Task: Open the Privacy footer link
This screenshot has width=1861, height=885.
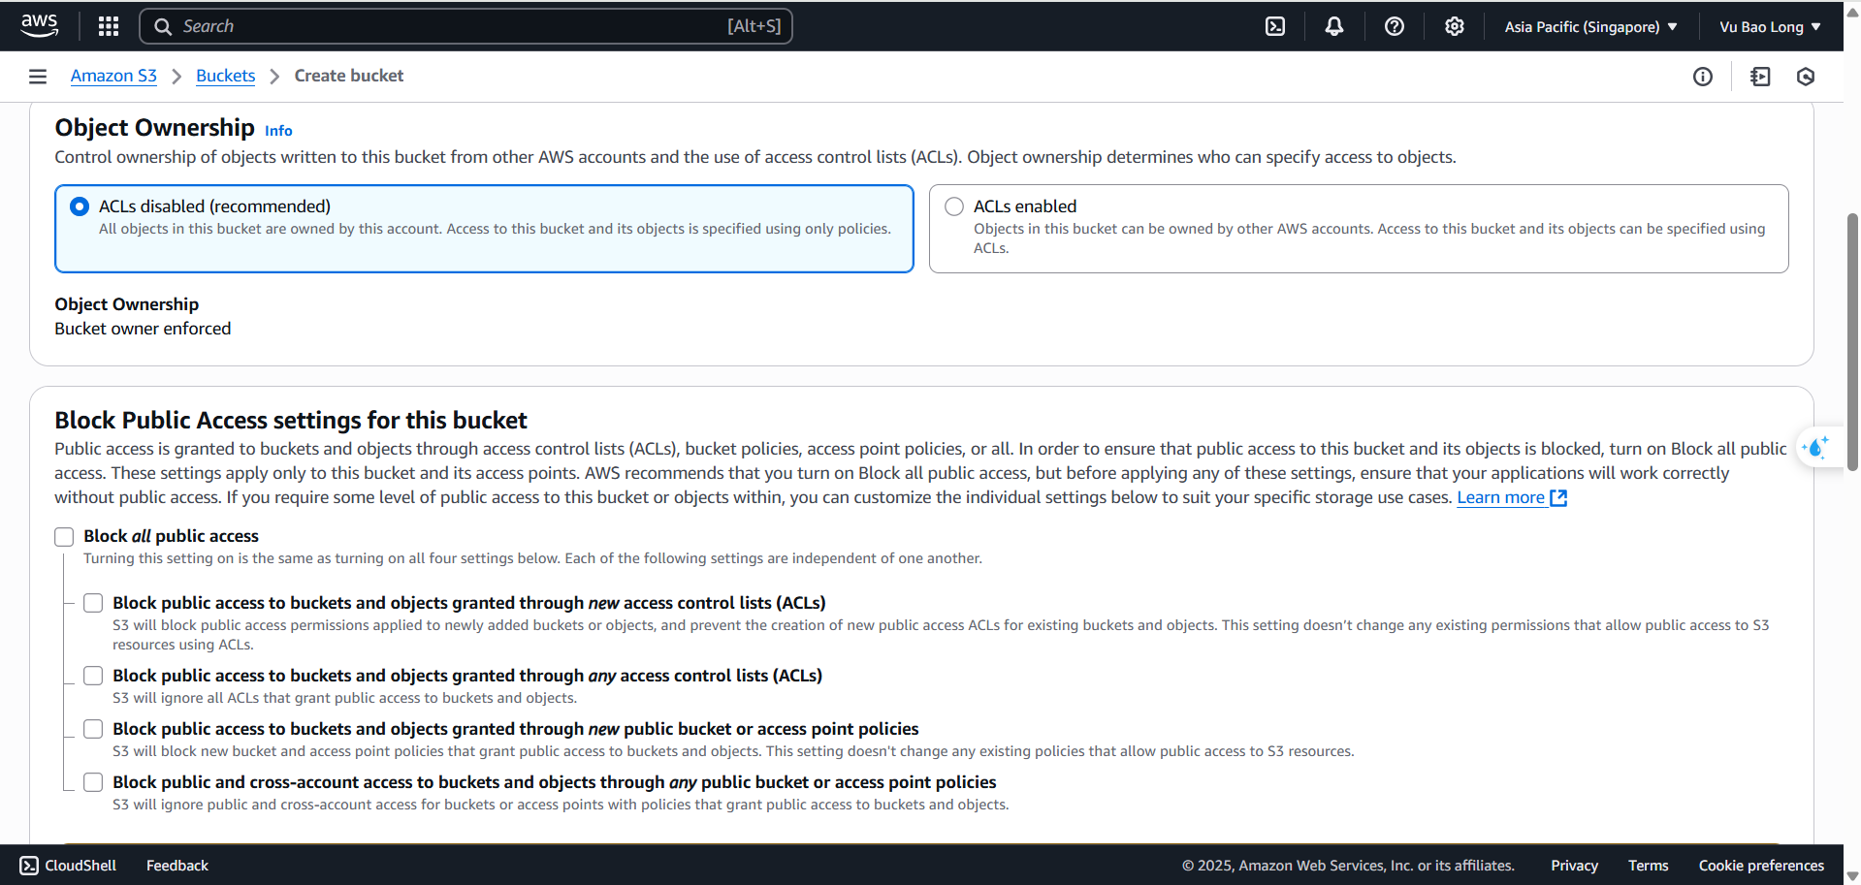Action: tap(1574, 866)
